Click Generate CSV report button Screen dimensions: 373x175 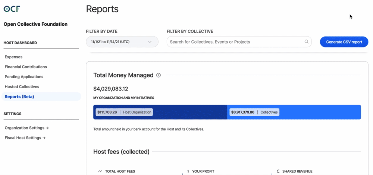point(344,42)
